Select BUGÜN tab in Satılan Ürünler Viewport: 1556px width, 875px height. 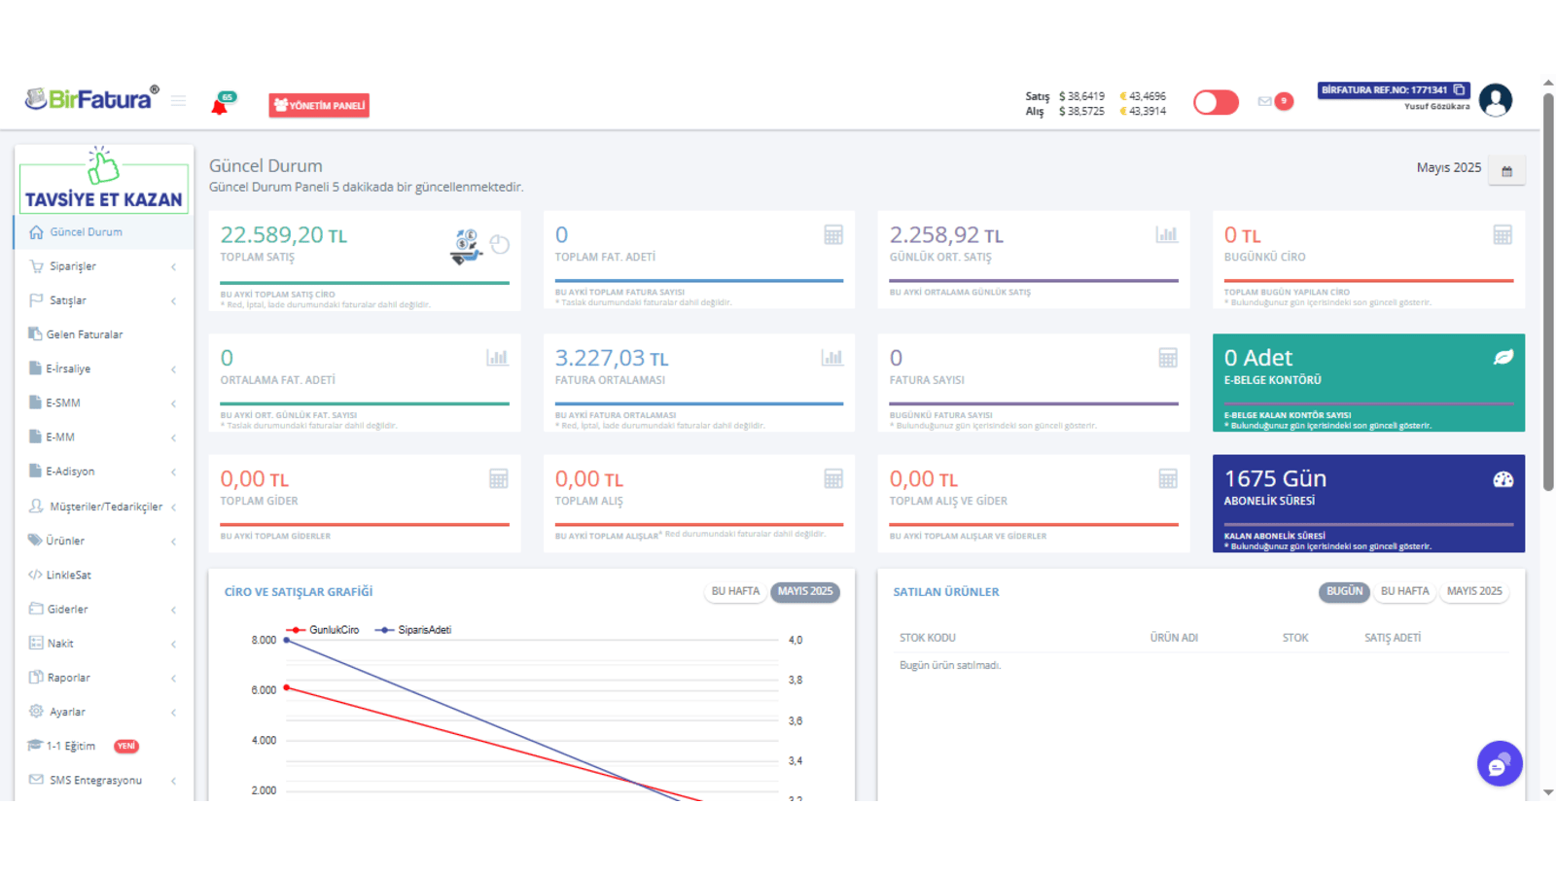click(x=1344, y=591)
